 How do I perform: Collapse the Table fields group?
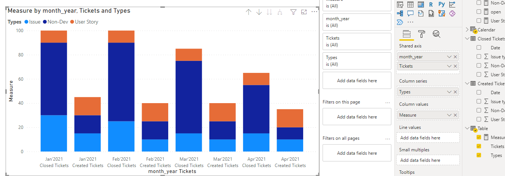[467, 128]
